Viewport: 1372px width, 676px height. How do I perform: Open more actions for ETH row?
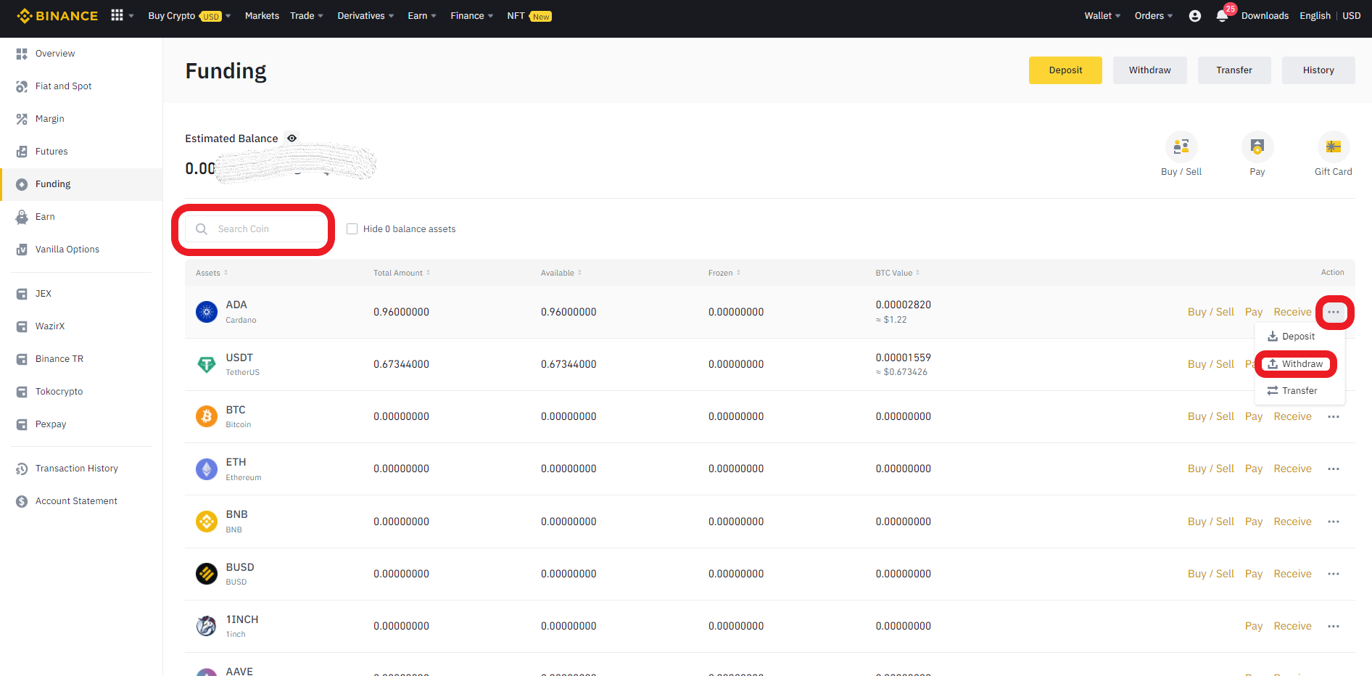[1334, 469]
